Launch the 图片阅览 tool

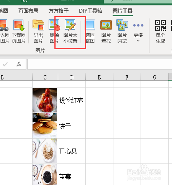pos(122,31)
